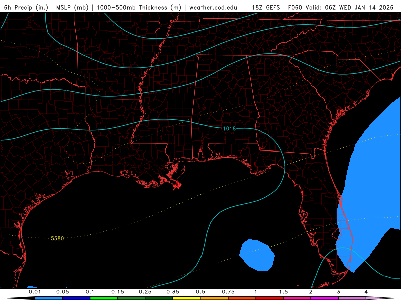Click the 0.01 legend value
The image size is (401, 301).
pyautogui.click(x=35, y=292)
